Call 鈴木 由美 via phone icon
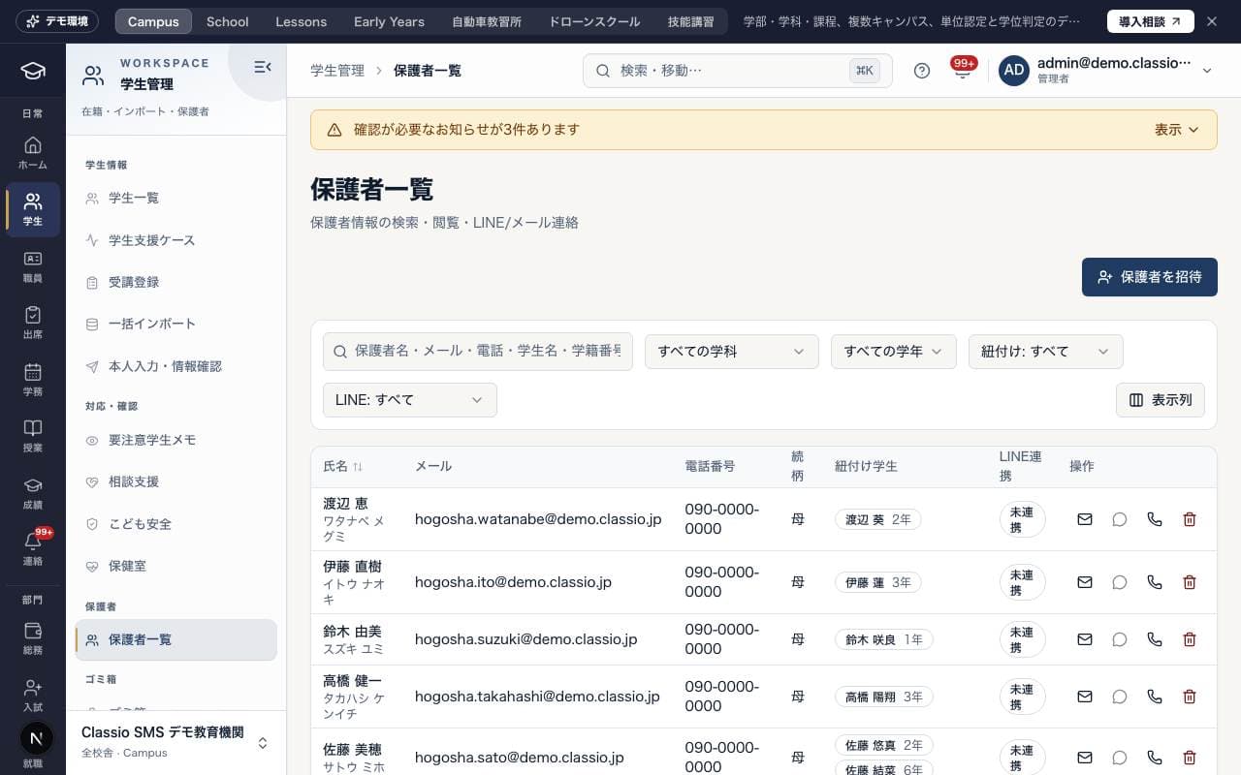 pos(1155,639)
